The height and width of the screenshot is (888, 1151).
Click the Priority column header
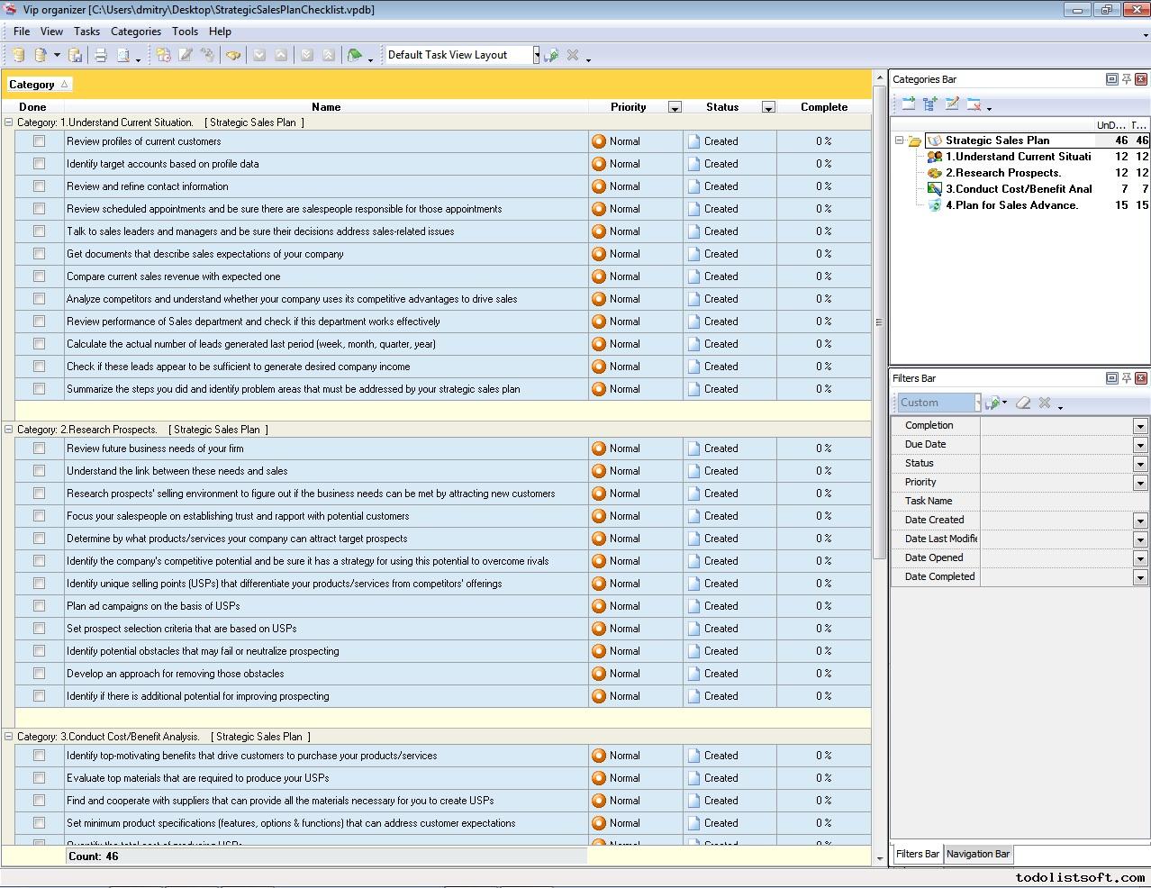(x=628, y=107)
